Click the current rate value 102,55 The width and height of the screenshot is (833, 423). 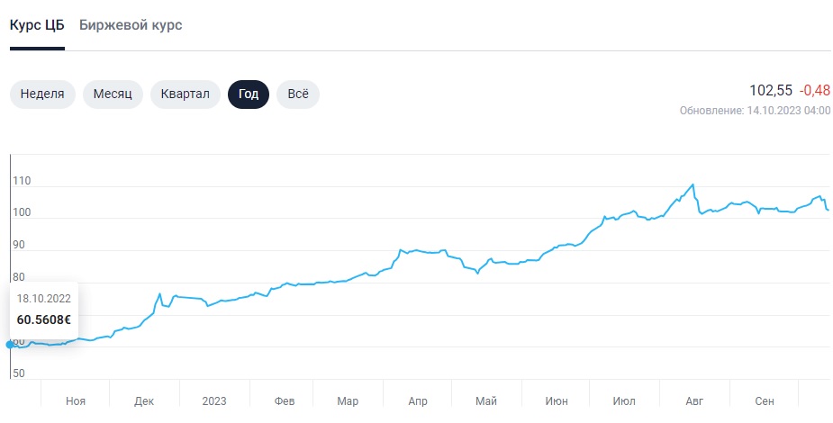click(771, 90)
